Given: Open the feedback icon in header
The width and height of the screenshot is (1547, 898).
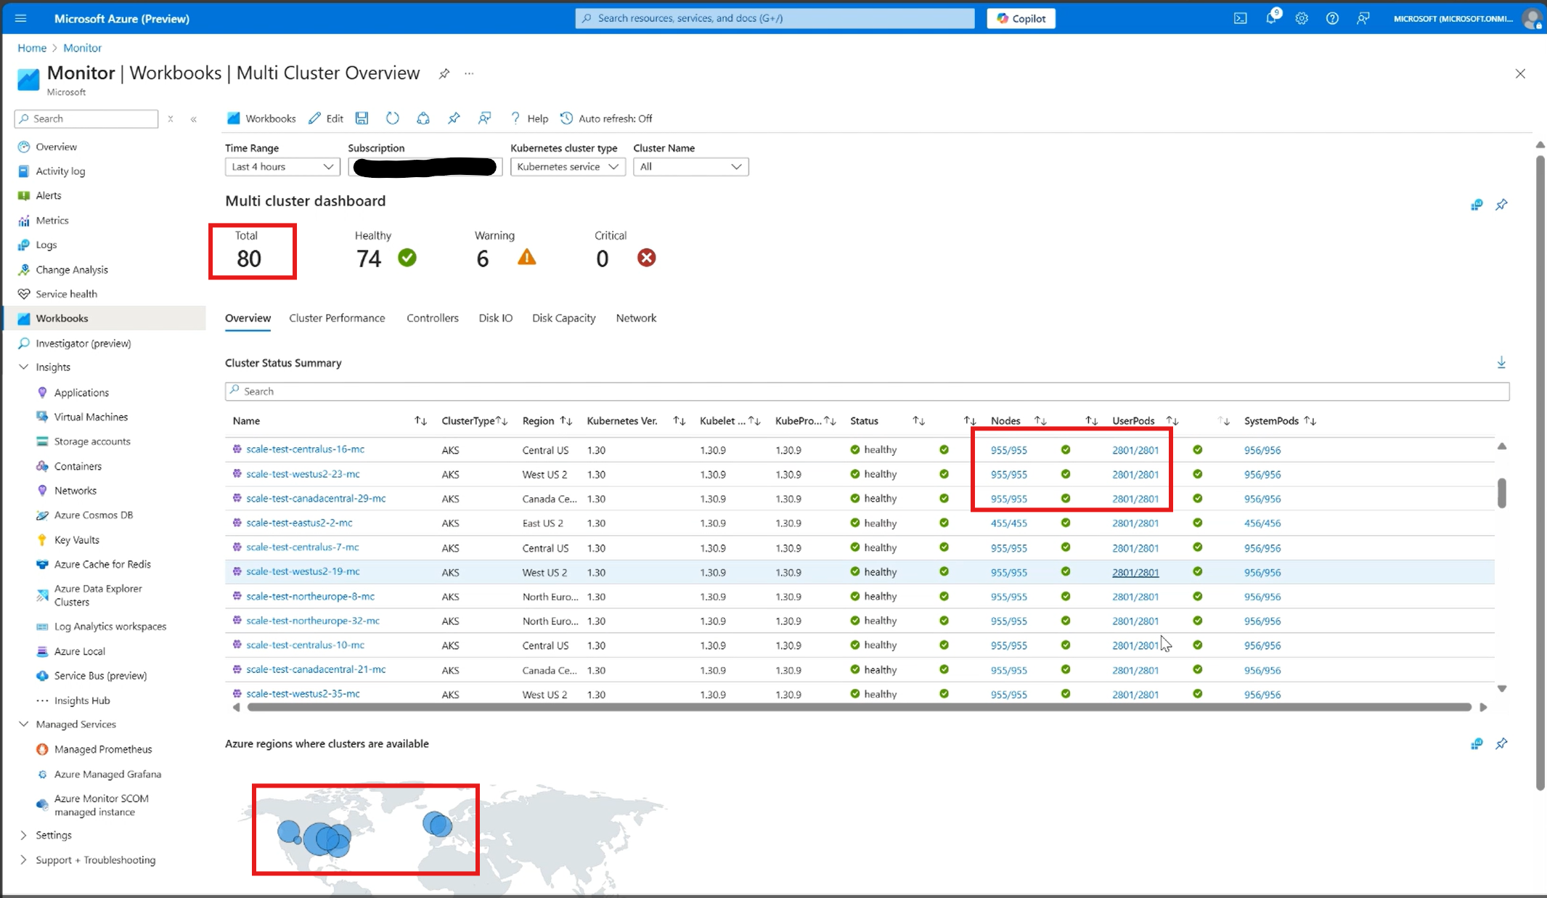Looking at the screenshot, I should 1363,18.
